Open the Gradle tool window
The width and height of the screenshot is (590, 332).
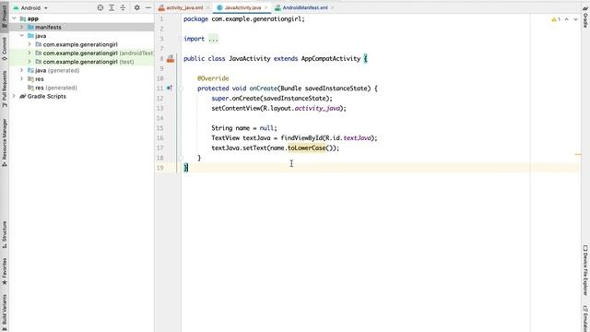click(x=585, y=17)
